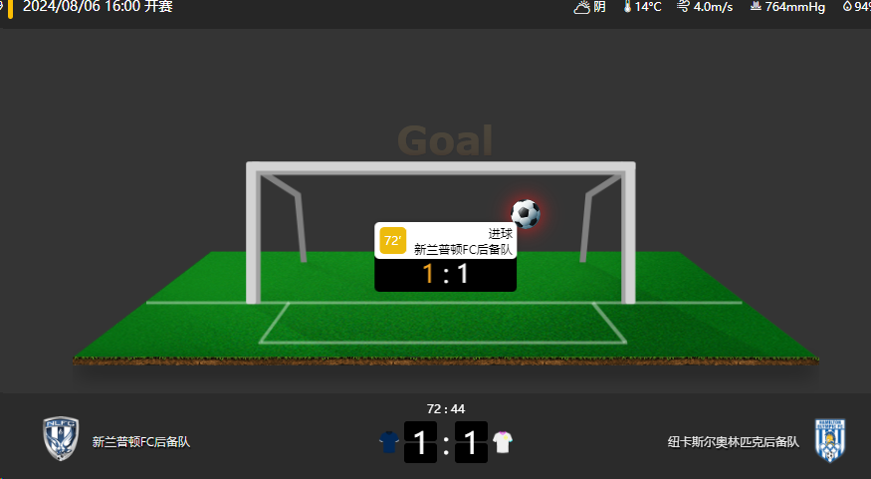Click the soccer ball in the goal
The image size is (871, 479).
tap(526, 214)
